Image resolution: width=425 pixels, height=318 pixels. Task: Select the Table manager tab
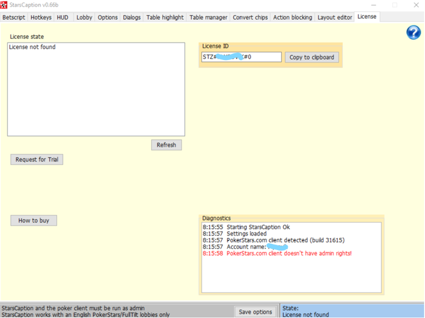(x=208, y=18)
